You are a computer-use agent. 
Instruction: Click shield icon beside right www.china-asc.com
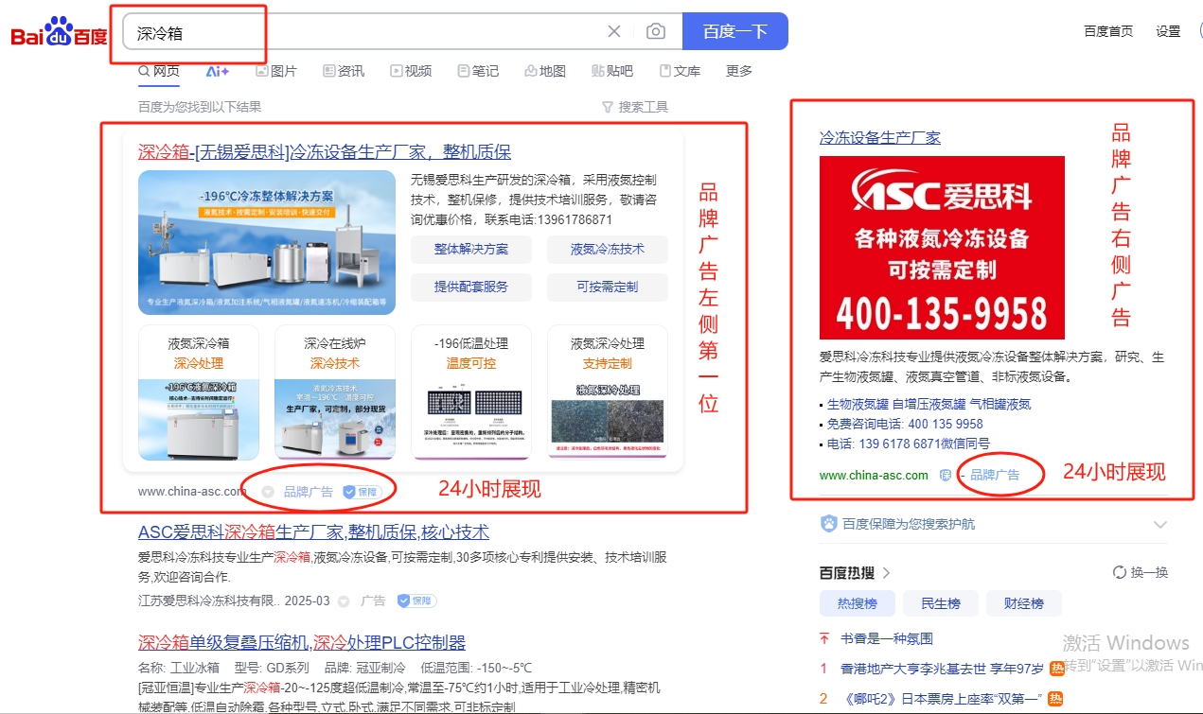point(945,475)
